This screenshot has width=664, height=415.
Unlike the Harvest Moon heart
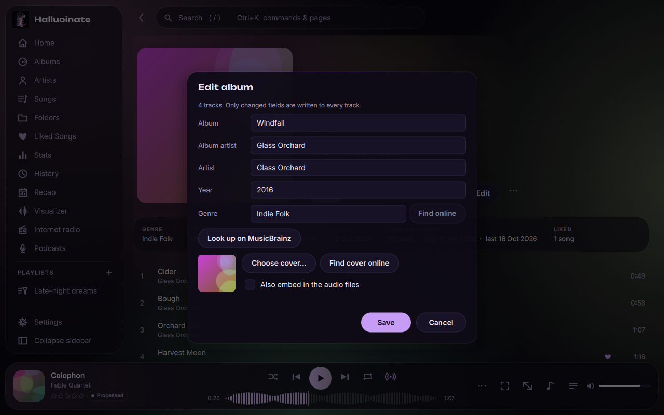click(x=608, y=356)
